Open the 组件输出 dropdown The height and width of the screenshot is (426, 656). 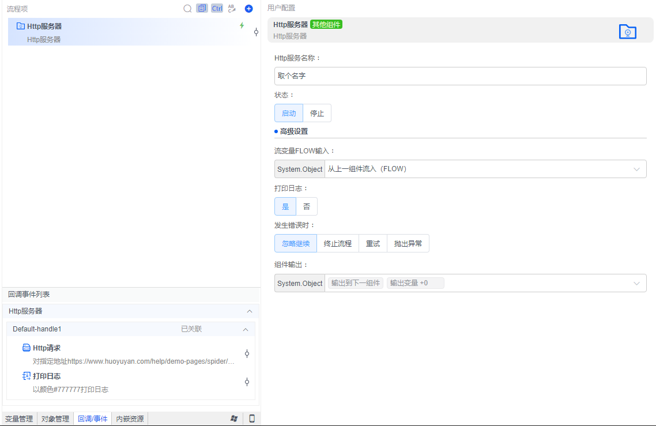coord(636,282)
